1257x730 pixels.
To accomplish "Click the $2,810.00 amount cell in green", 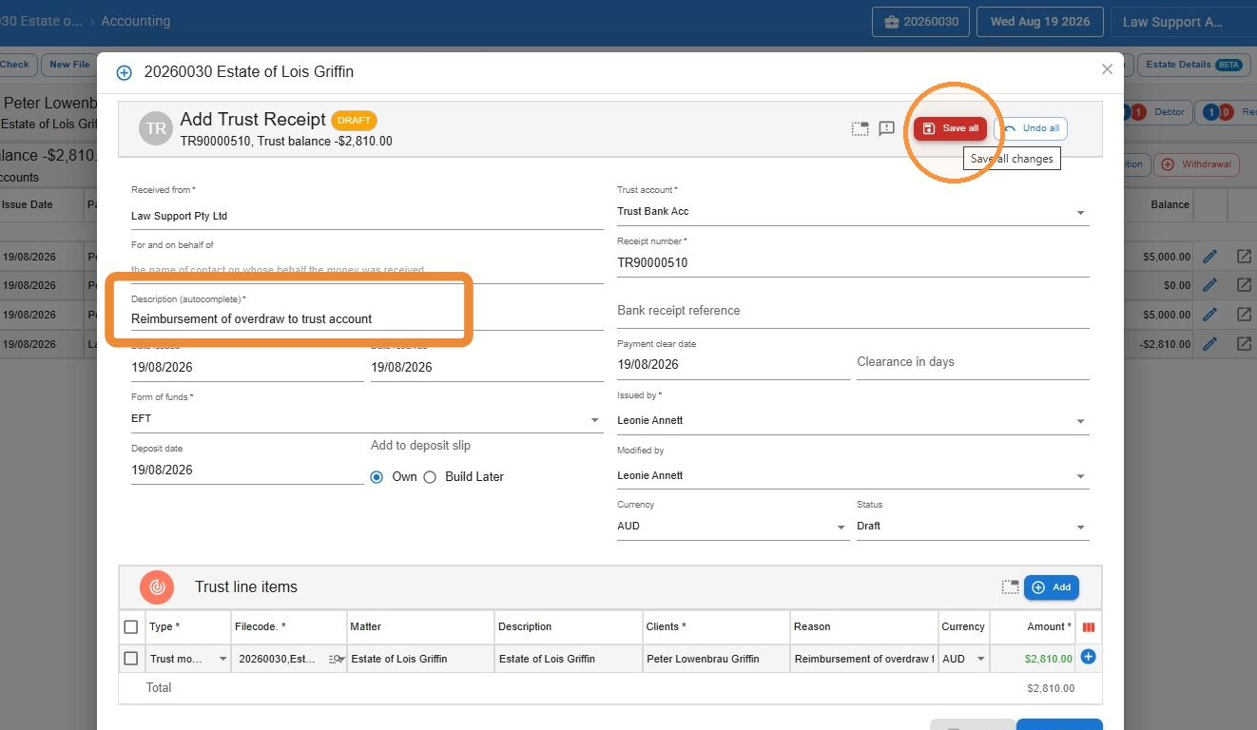I will (1033, 659).
